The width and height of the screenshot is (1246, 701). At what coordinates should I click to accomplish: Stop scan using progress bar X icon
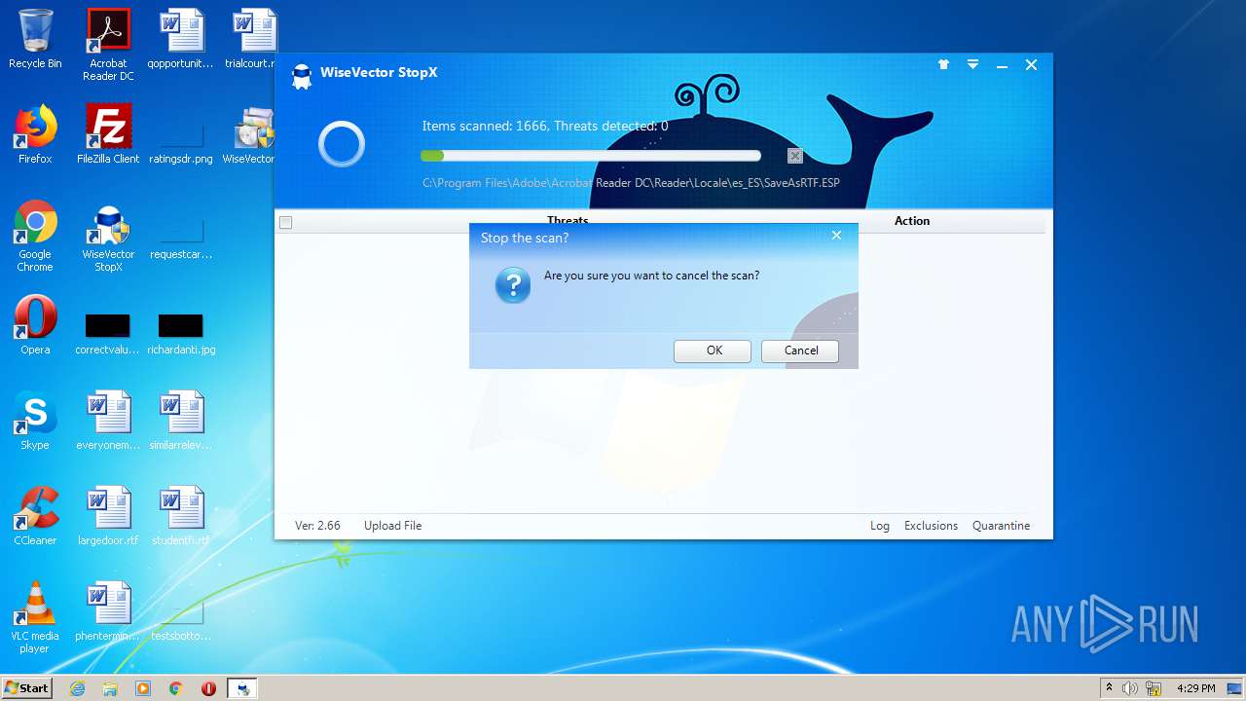(795, 156)
